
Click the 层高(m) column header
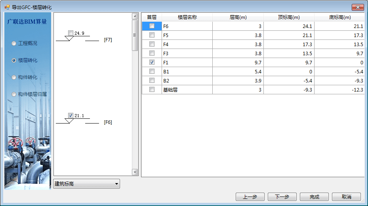(238, 17)
